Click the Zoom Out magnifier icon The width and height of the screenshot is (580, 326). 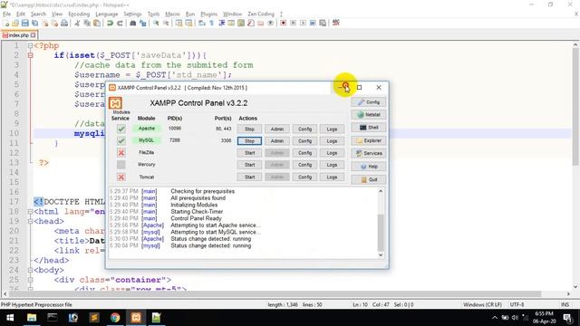point(166,23)
